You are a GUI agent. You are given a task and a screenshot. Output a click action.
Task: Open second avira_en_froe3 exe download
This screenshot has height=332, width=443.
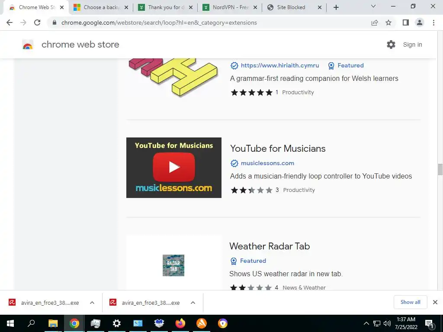[144, 303]
